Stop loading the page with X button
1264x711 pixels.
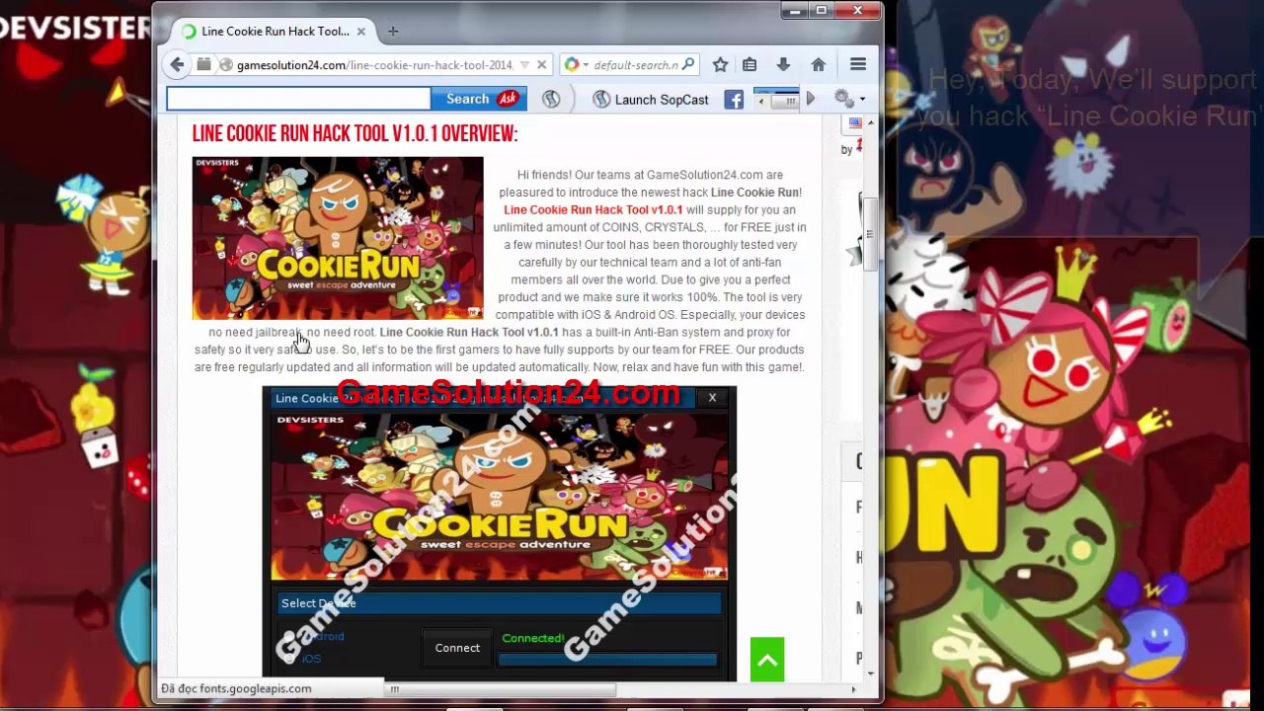click(541, 65)
